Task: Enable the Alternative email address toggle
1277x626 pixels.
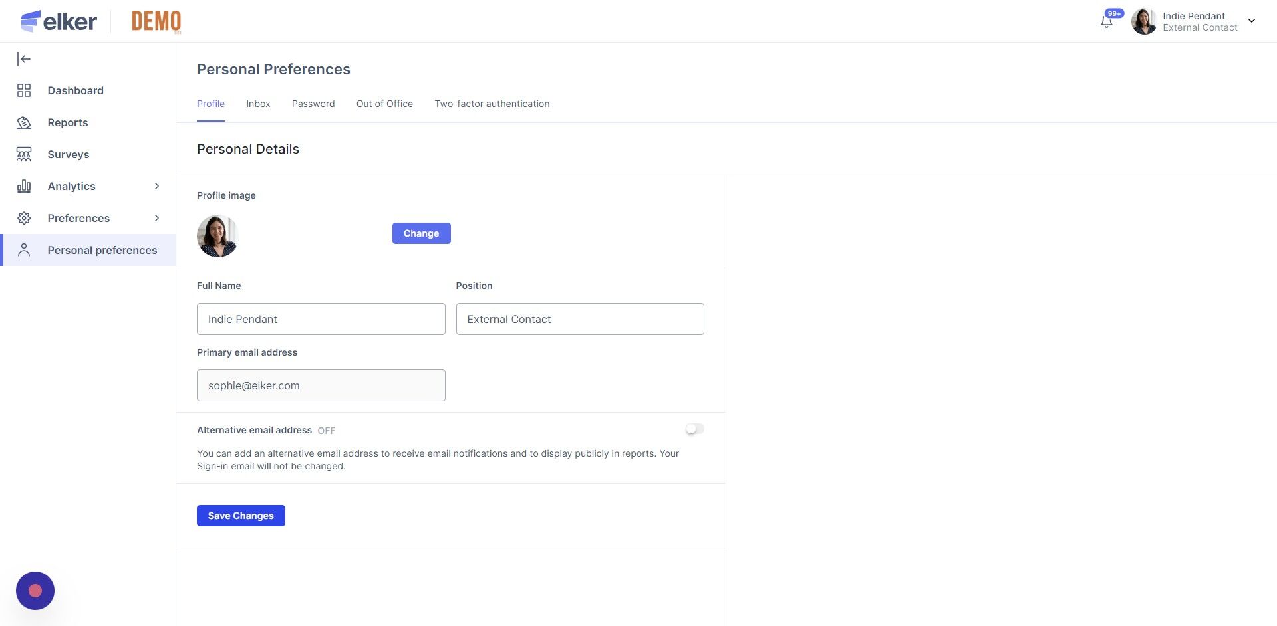Action: [694, 429]
